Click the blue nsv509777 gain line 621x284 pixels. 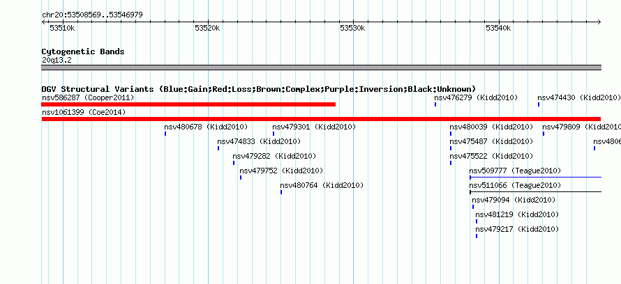tap(535, 177)
